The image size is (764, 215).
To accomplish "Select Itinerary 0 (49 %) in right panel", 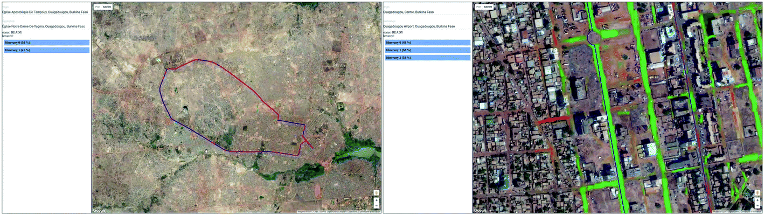I will pos(427,42).
